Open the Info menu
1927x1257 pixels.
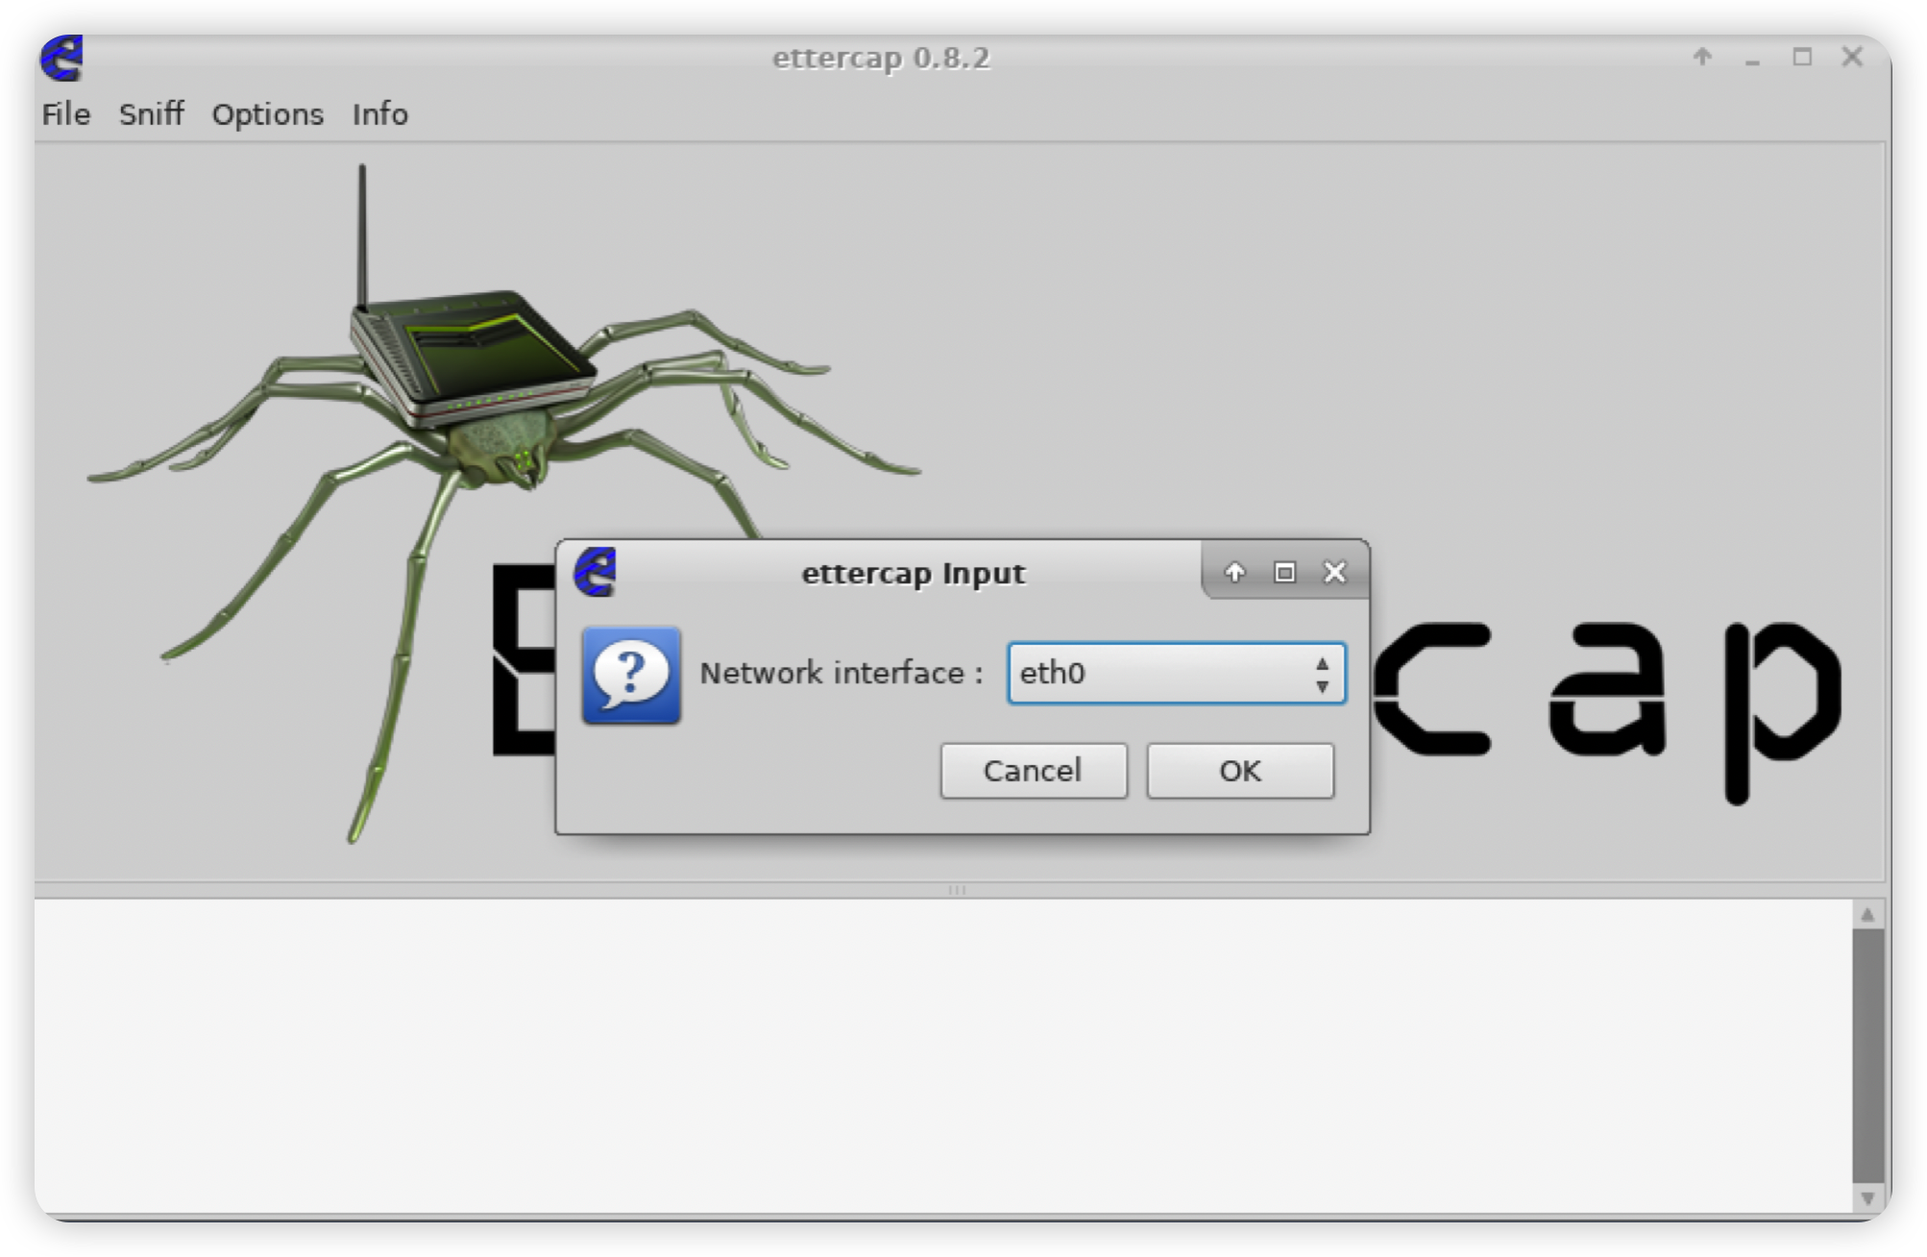(379, 114)
